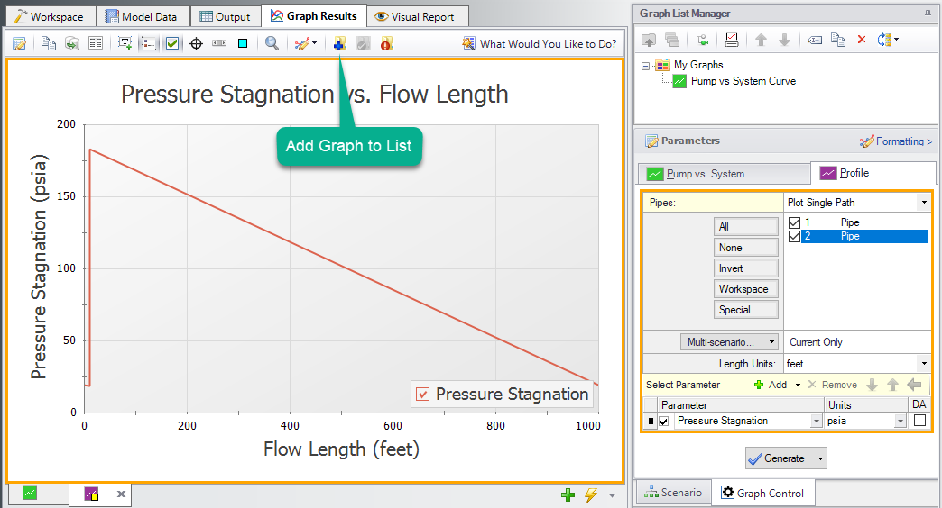Uncheck pipe 1 in the Pipes list
942x508 pixels.
click(794, 222)
